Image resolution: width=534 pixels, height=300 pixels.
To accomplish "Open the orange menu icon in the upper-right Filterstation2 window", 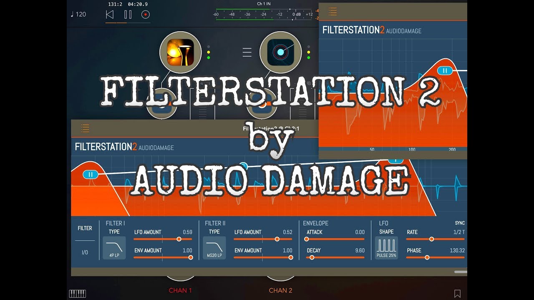I will tap(332, 12).
